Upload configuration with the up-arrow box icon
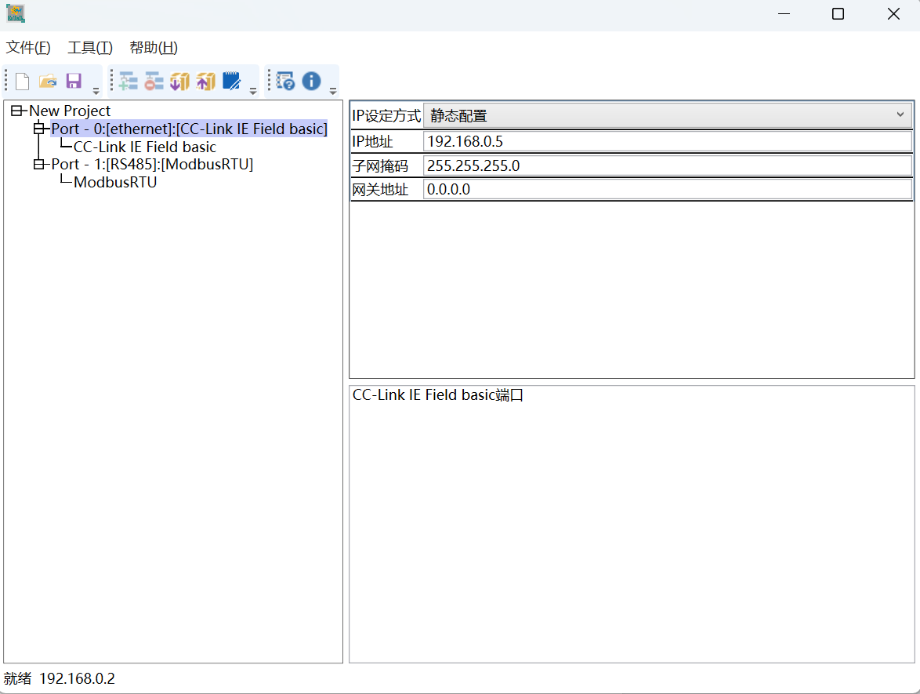 click(x=205, y=81)
